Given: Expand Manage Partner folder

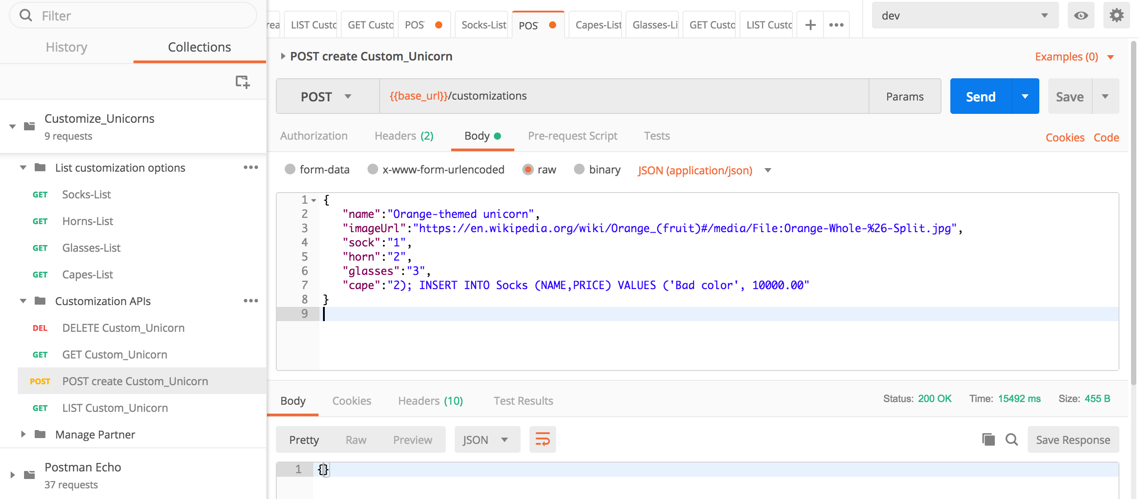Looking at the screenshot, I should pos(23,434).
